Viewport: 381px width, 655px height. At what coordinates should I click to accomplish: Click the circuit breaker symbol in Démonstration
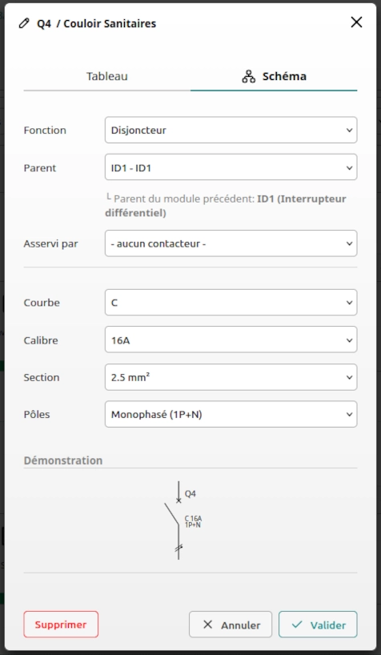click(x=175, y=520)
